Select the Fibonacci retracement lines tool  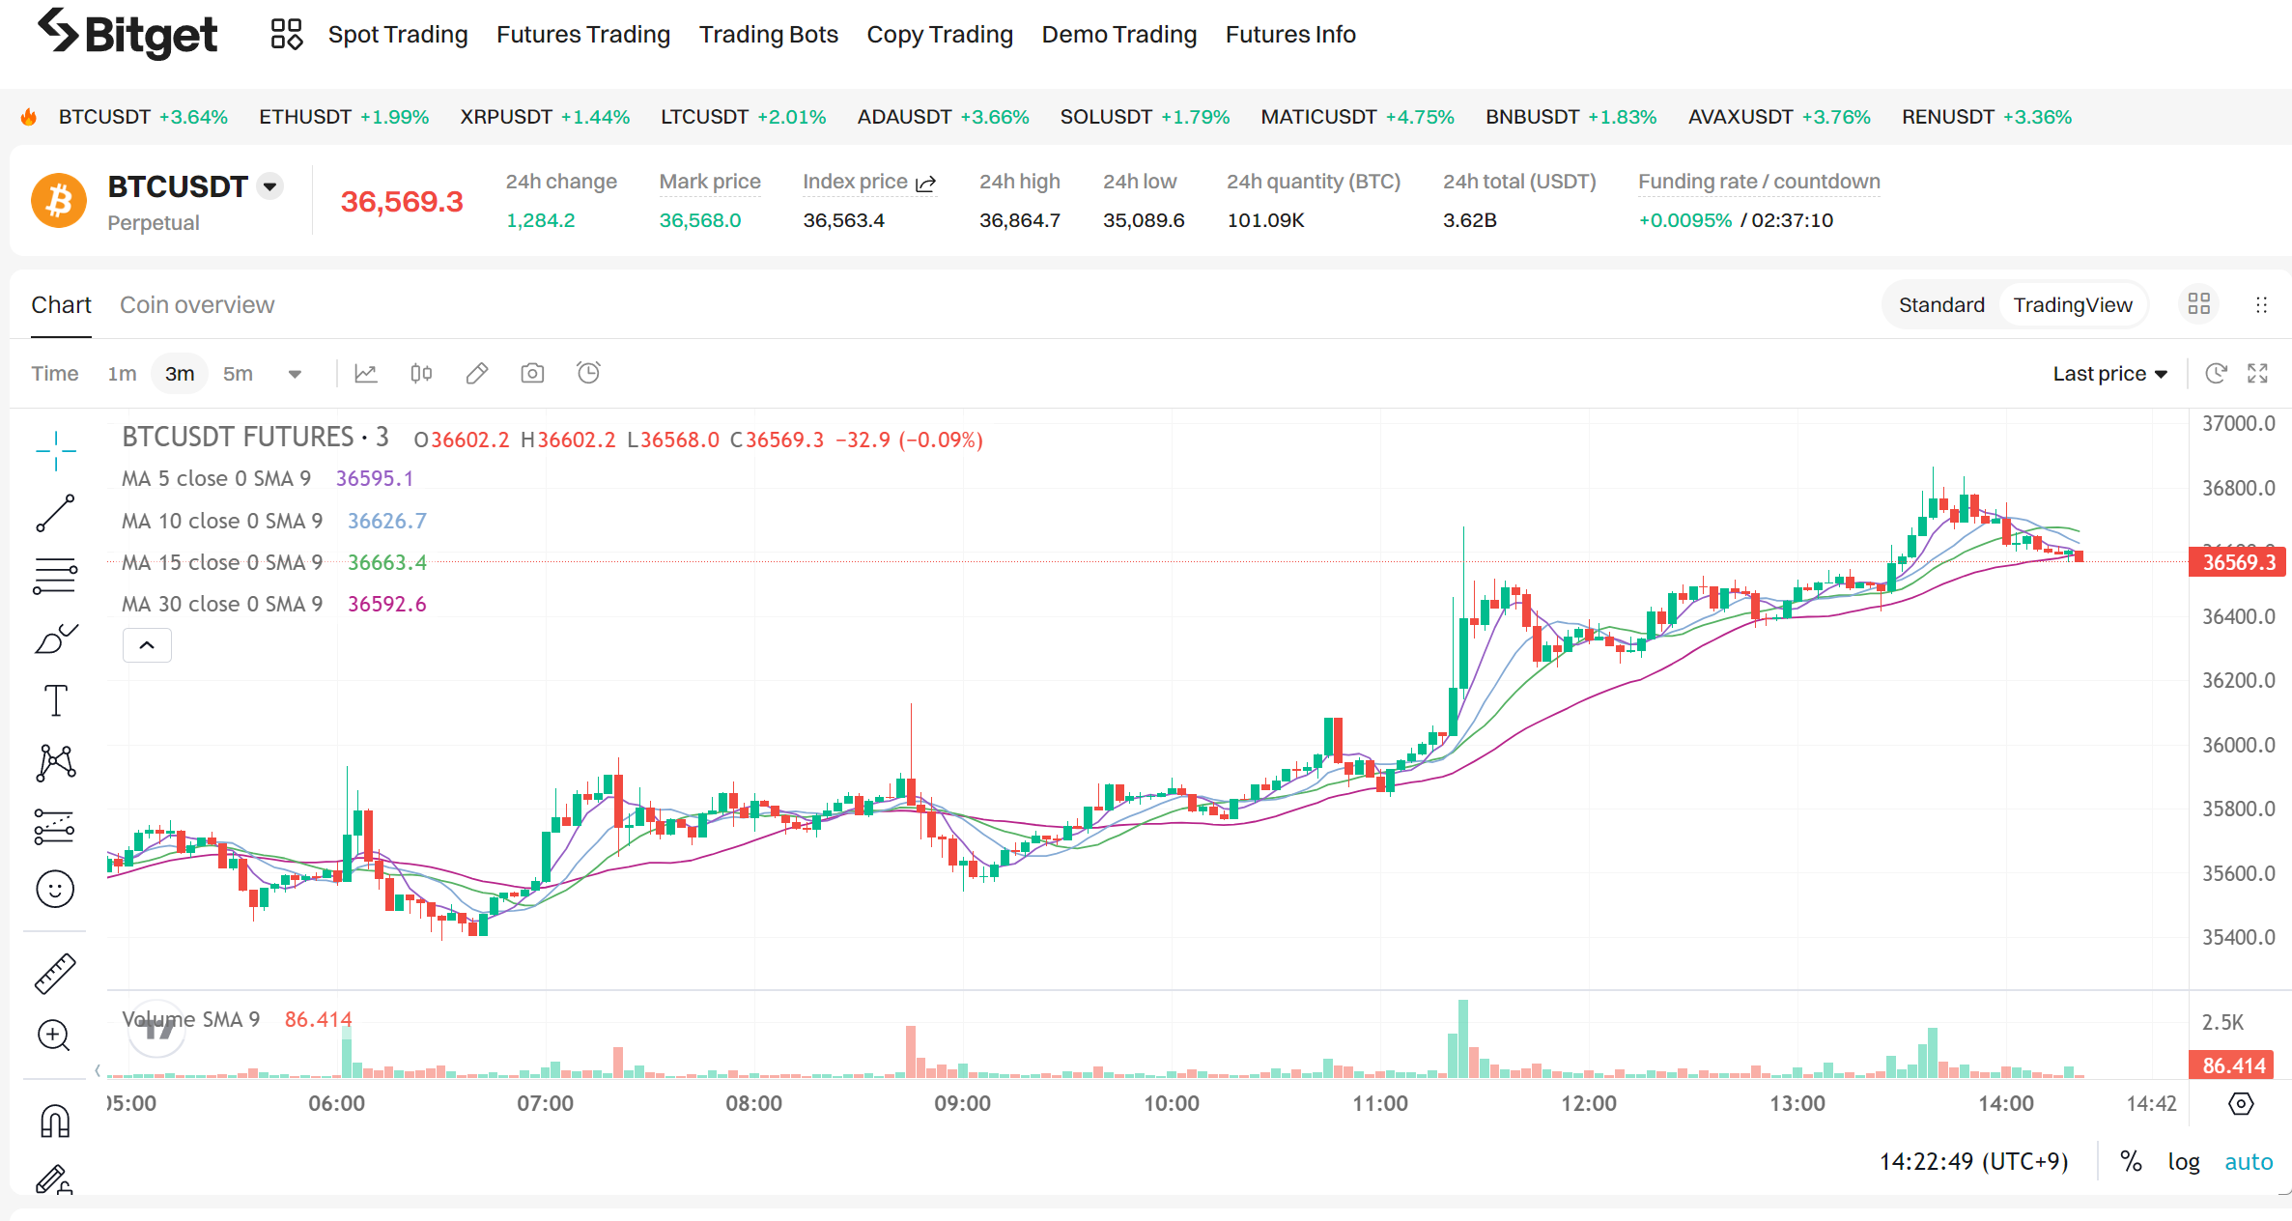(x=55, y=576)
